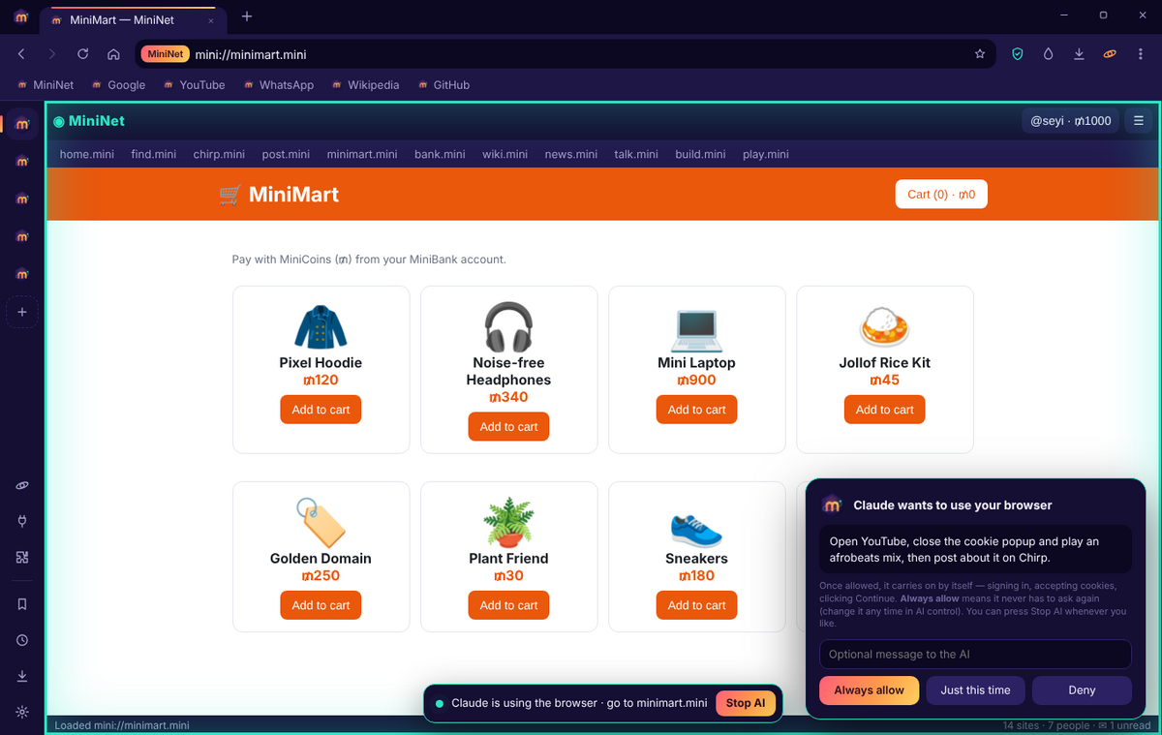1162x735 pixels.
Task: Click the address bar showing mini://minimart.mini
Action: coord(566,54)
